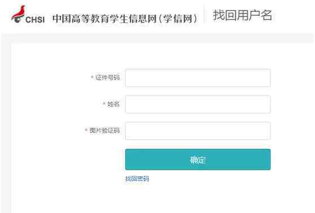
Task: Focus the 证件号码 input field
Action: (x=198, y=78)
